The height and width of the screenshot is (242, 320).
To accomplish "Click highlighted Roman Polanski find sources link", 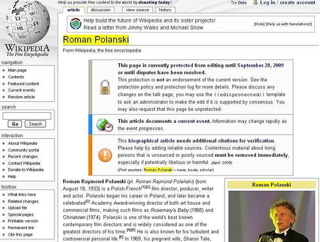I will [x=158, y=170].
